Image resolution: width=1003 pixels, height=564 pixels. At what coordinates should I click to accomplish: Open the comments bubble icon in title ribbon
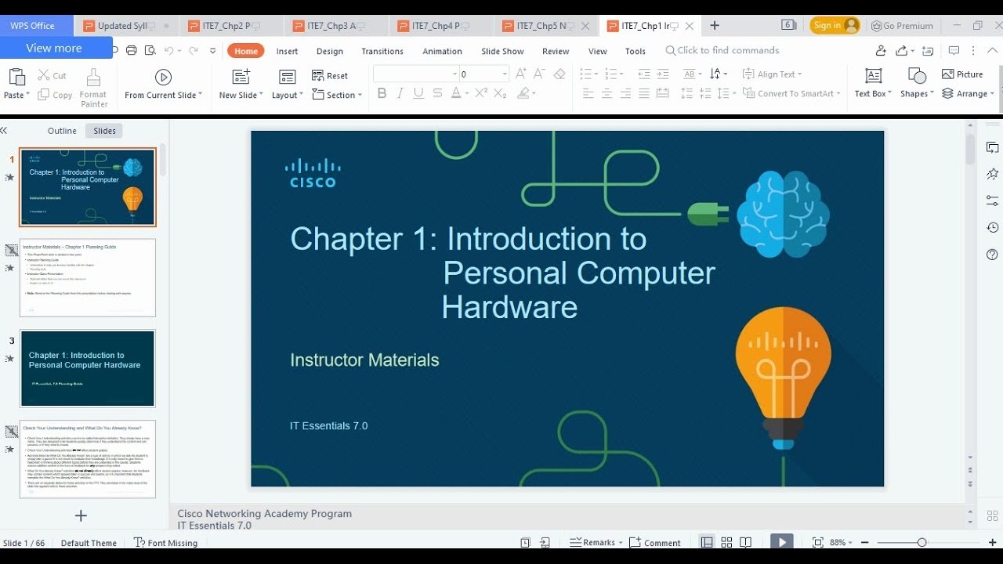coord(954,50)
